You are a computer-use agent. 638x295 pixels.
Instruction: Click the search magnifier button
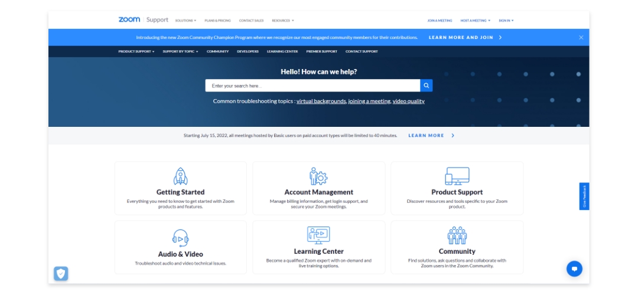point(427,86)
